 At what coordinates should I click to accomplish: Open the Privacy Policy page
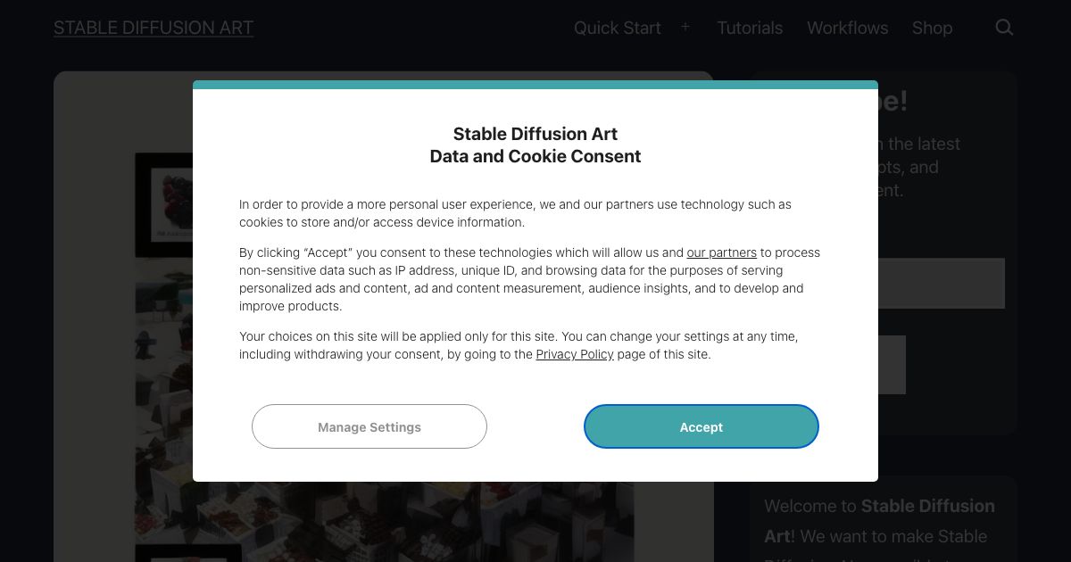point(574,354)
